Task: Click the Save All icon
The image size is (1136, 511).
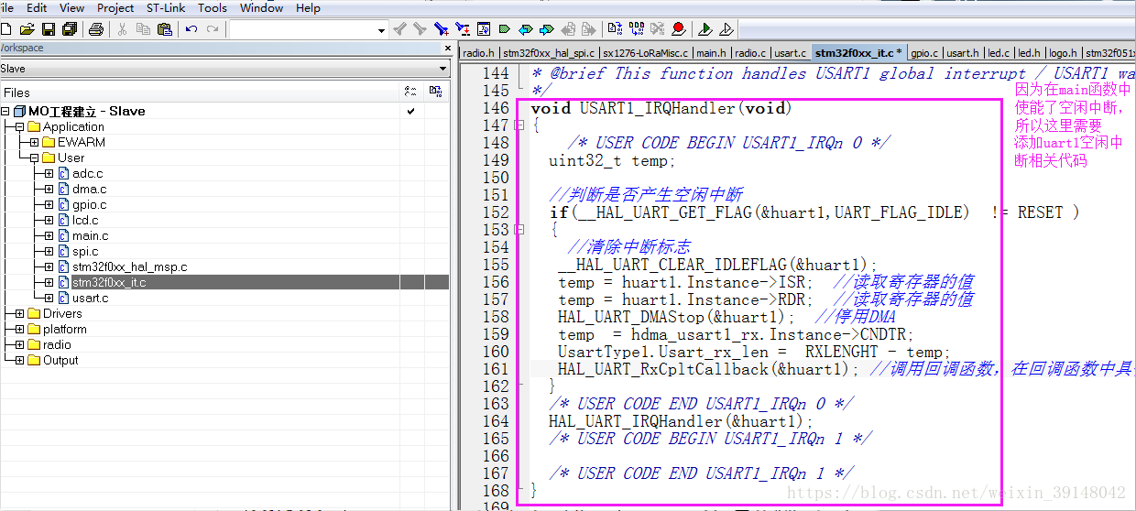Action: (x=69, y=29)
